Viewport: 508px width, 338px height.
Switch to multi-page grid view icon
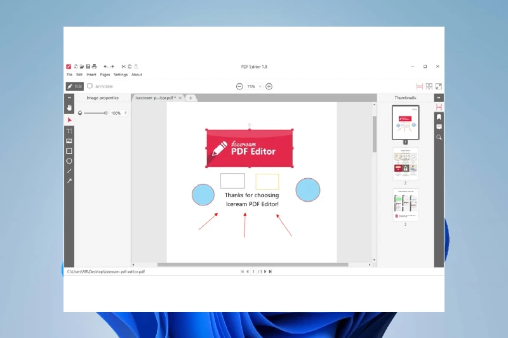coord(429,86)
